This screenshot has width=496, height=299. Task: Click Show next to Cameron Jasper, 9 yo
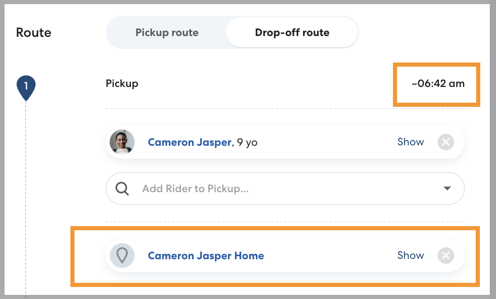[x=410, y=142]
